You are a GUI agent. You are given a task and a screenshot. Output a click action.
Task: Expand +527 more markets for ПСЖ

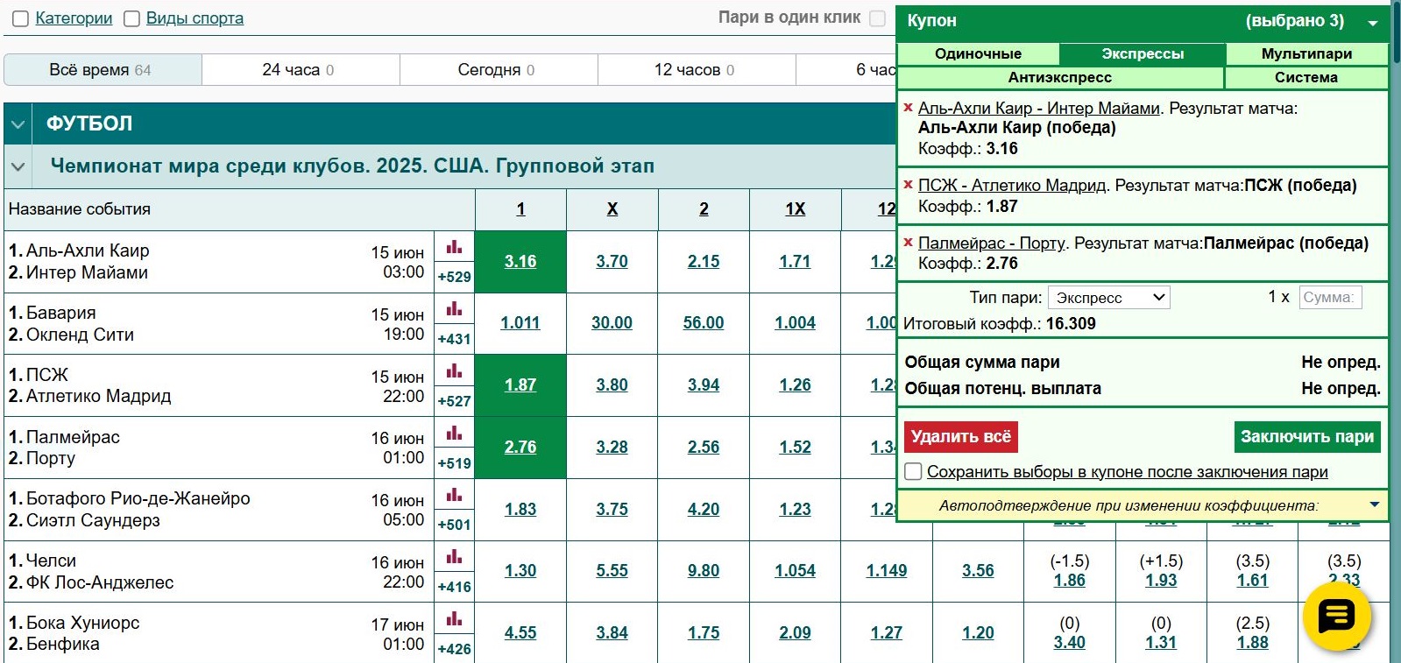454,401
